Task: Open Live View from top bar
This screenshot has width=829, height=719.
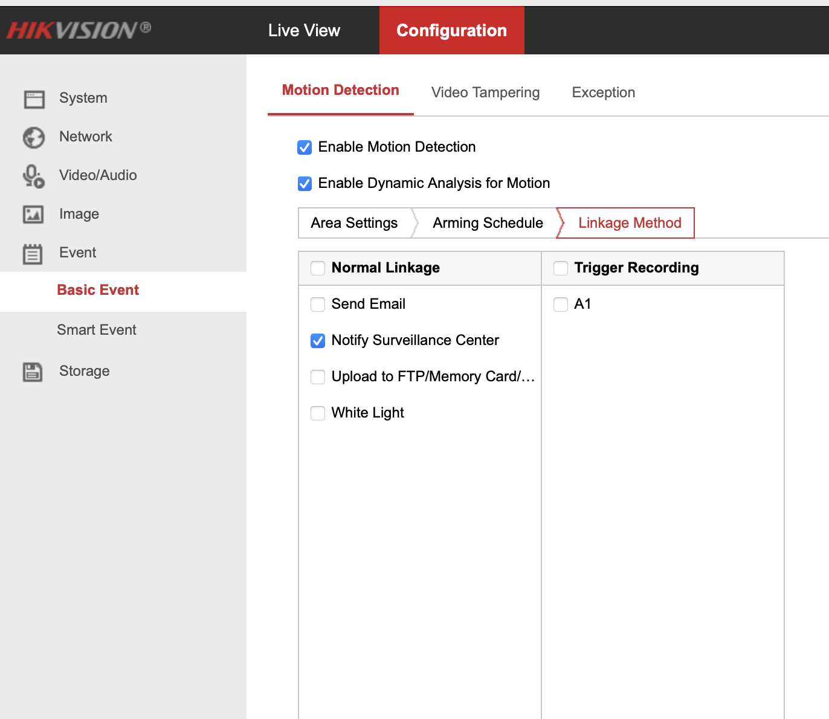Action: 304,30
